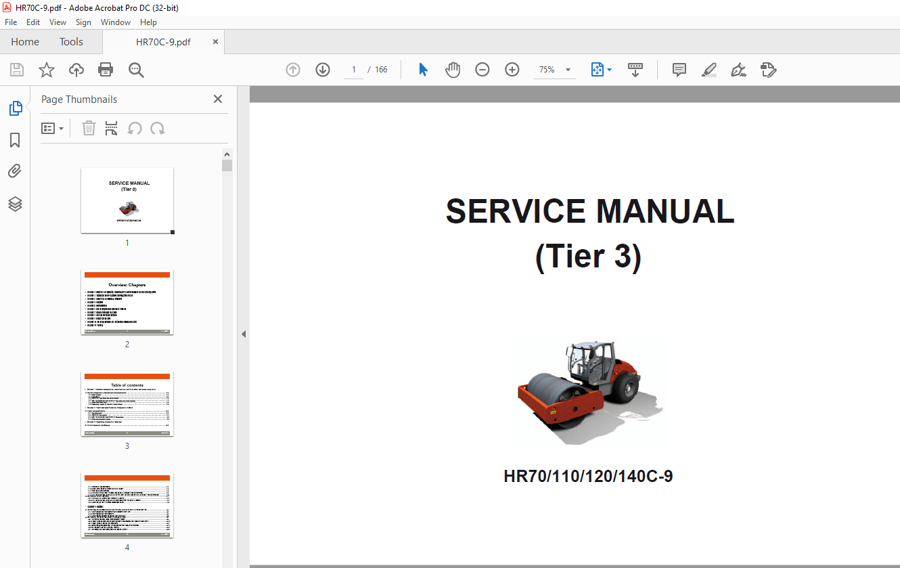
Task: Print the document via printer icon
Action: pyautogui.click(x=106, y=70)
